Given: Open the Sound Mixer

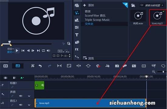Looking at the screenshot, I should [x=107, y=66].
